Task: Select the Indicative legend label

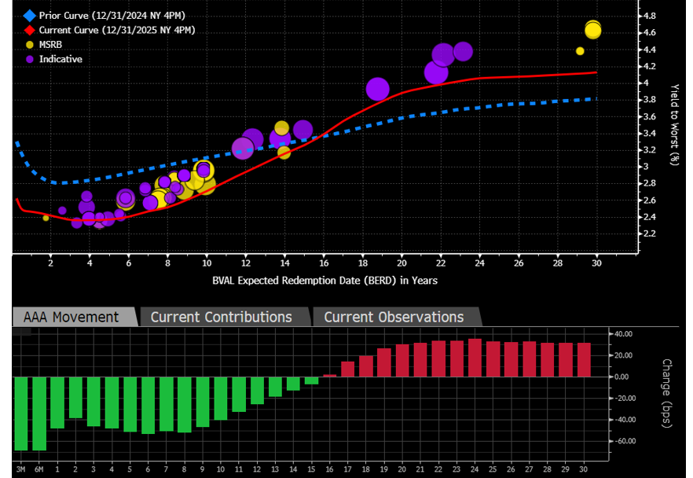Action: (60, 59)
